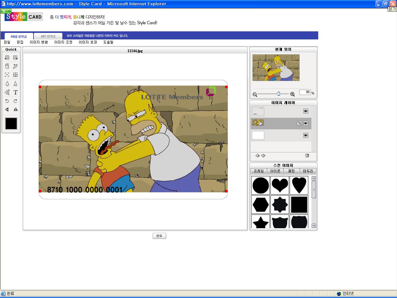
Task: Click the 닫기 close label
Action: pos(392,9)
